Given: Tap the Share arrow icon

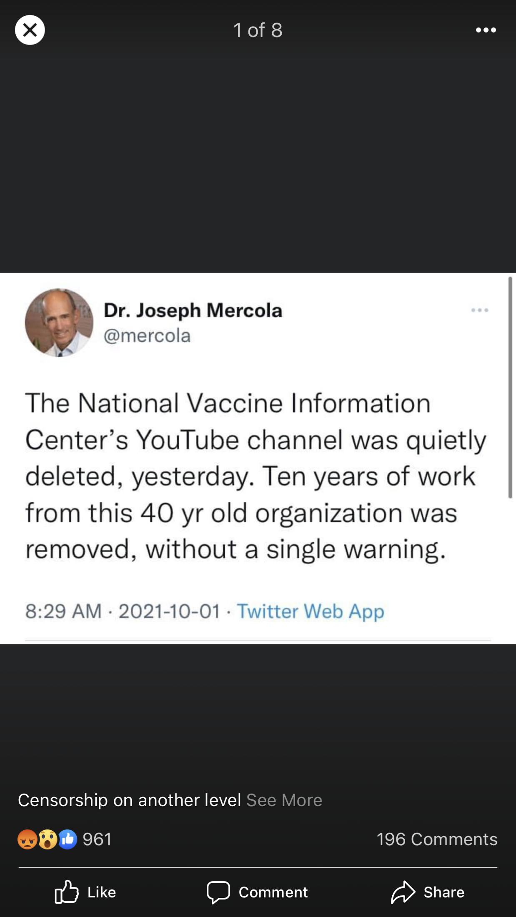Looking at the screenshot, I should pos(403,892).
